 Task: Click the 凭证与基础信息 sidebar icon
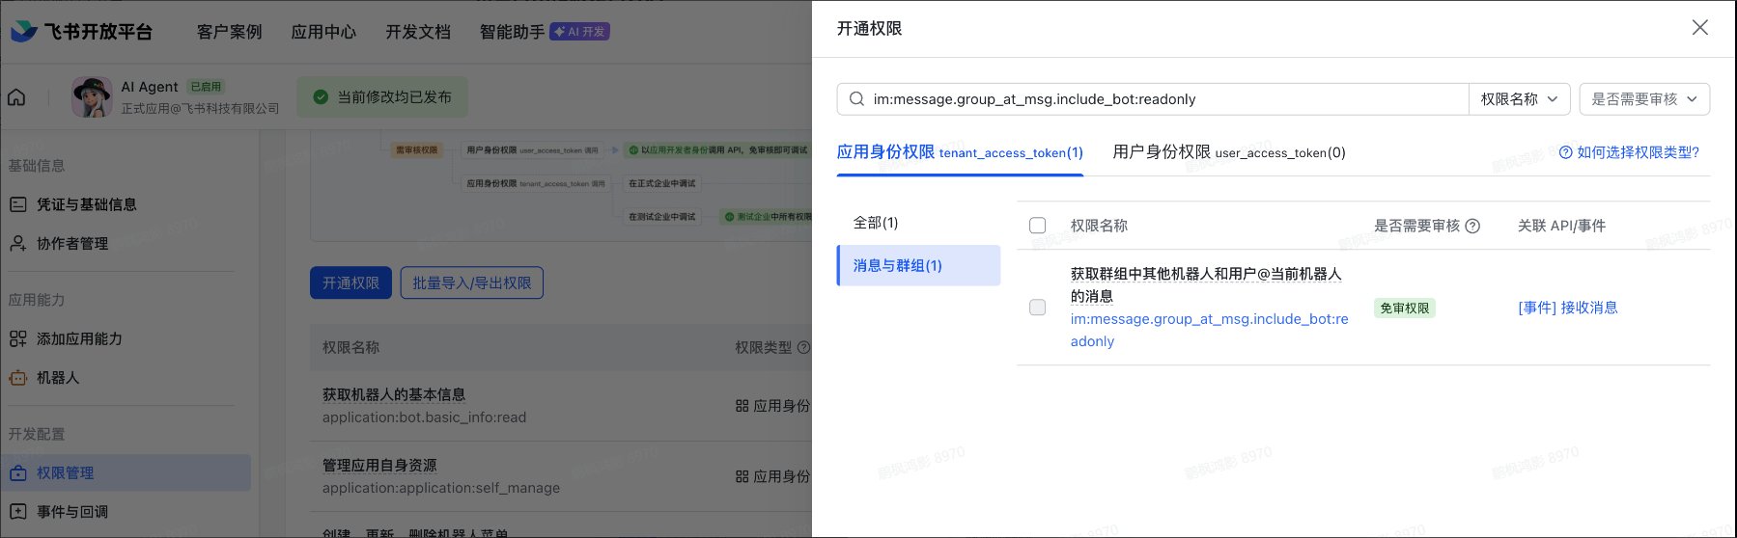pyautogui.click(x=17, y=204)
